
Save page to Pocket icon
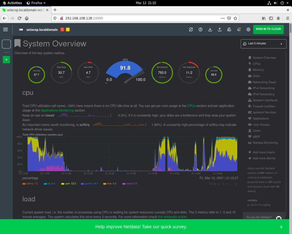click(x=229, y=18)
